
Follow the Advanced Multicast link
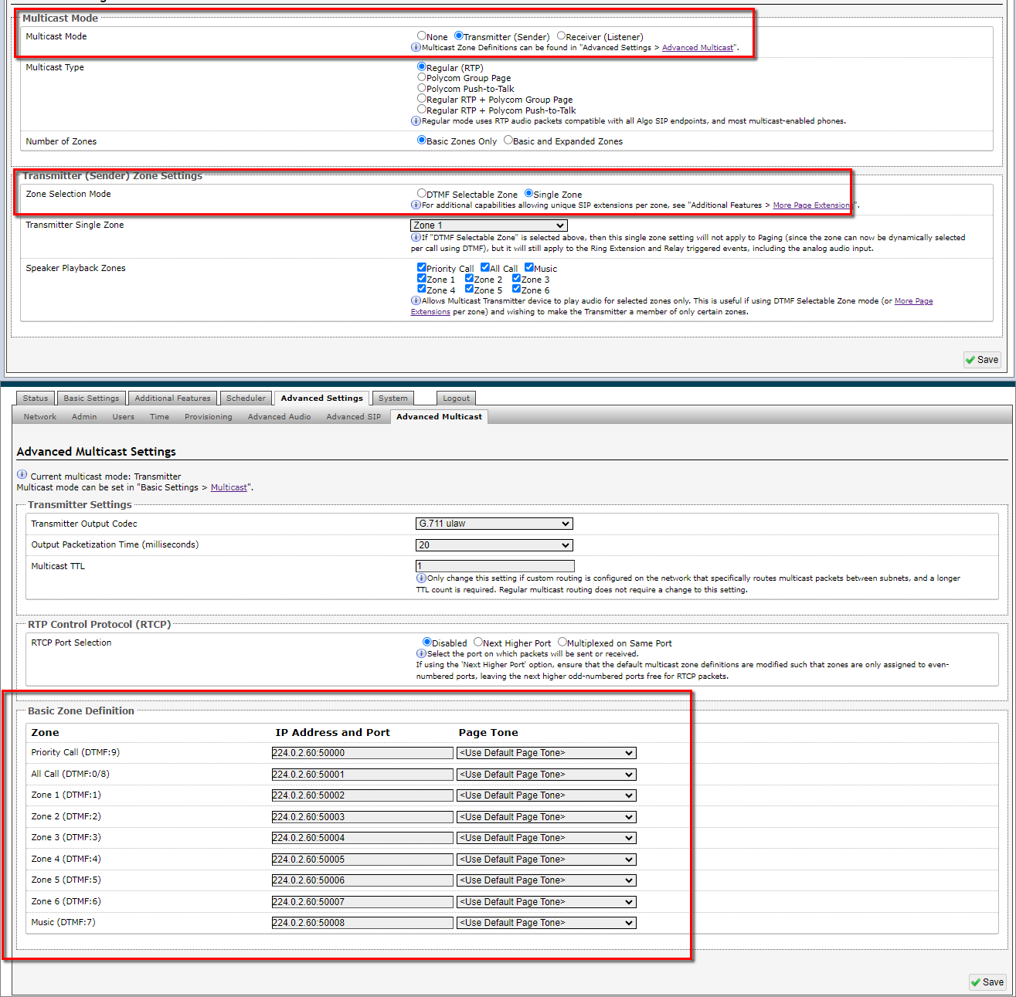coord(697,48)
